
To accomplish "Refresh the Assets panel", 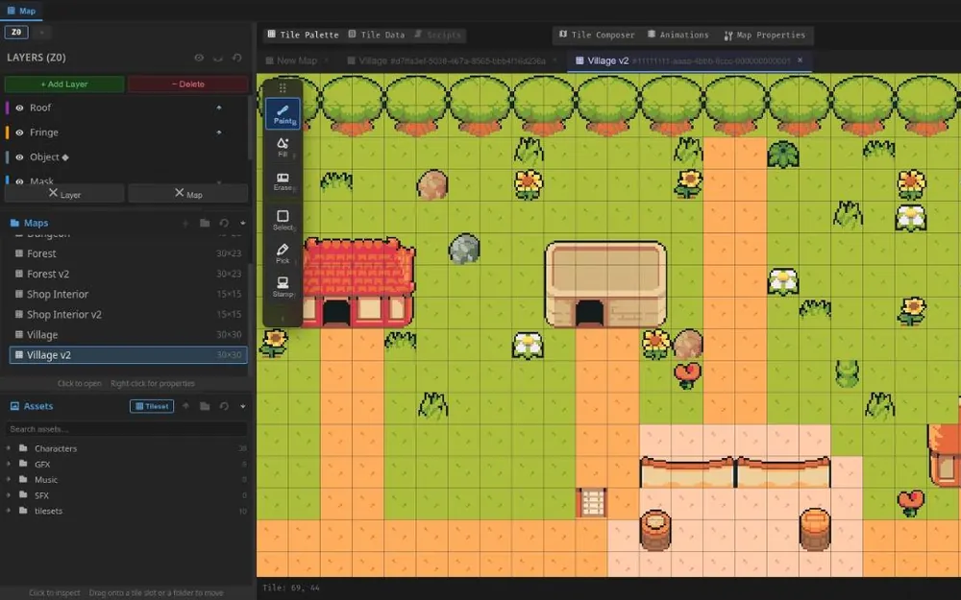I will tap(224, 406).
